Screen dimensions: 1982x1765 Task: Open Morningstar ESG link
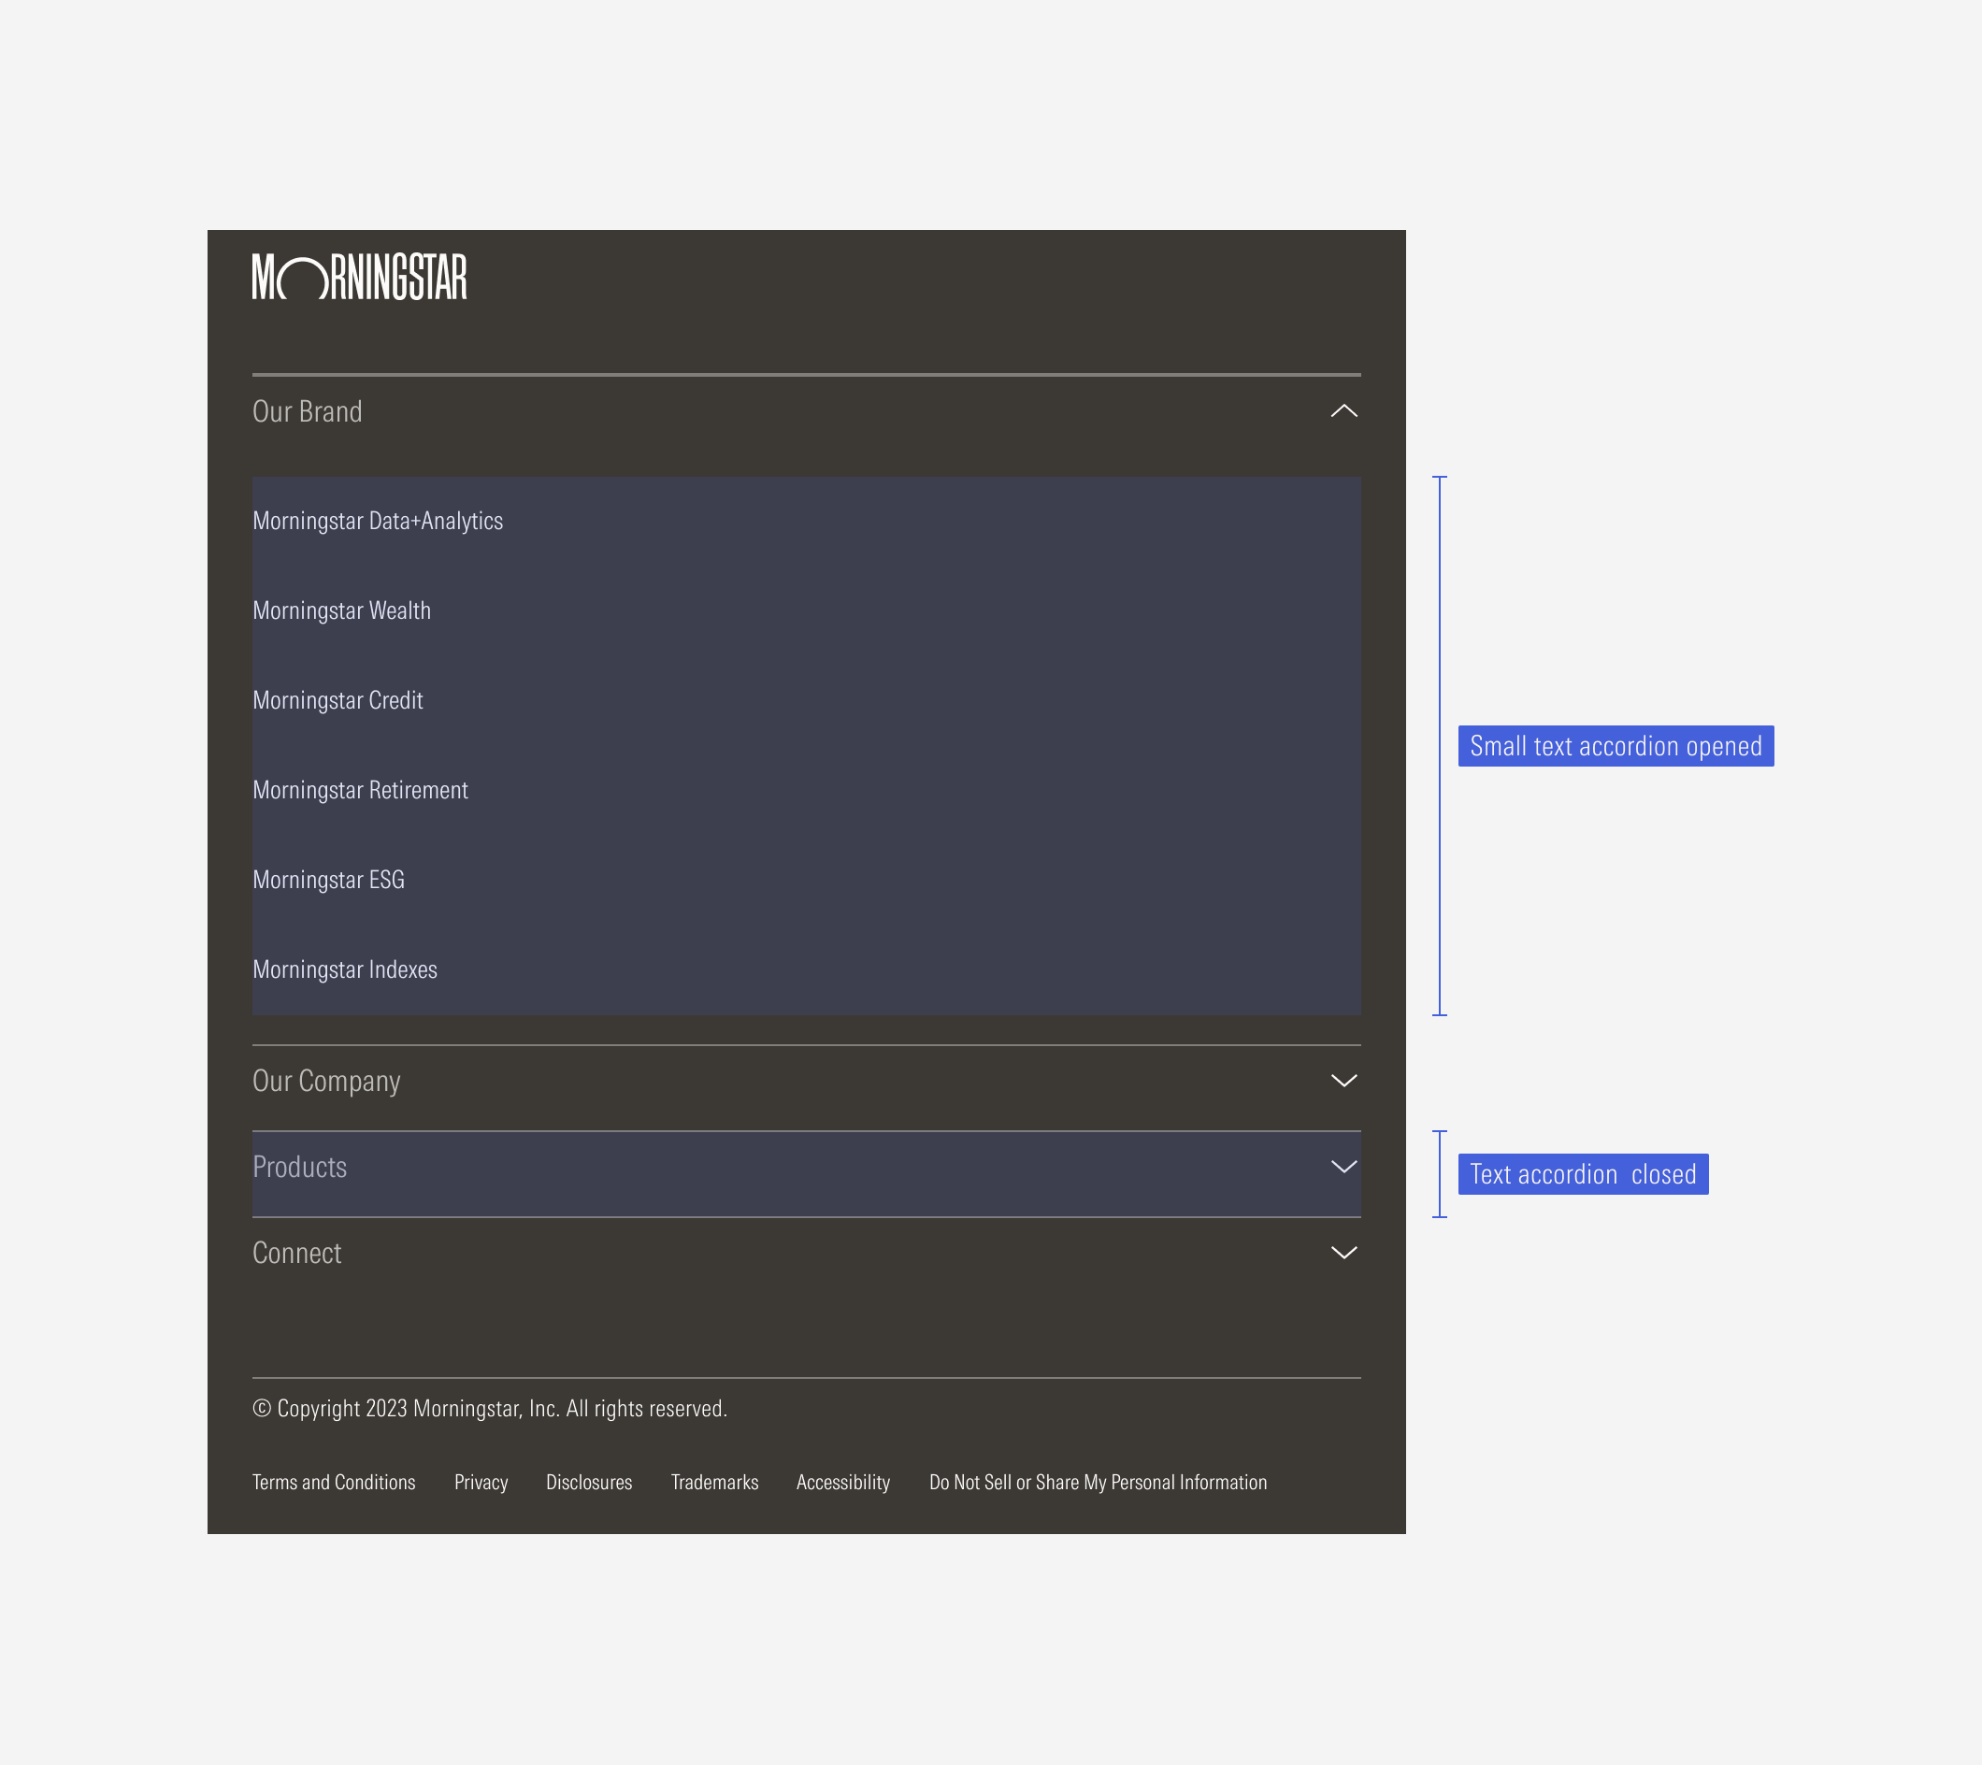[x=329, y=881]
